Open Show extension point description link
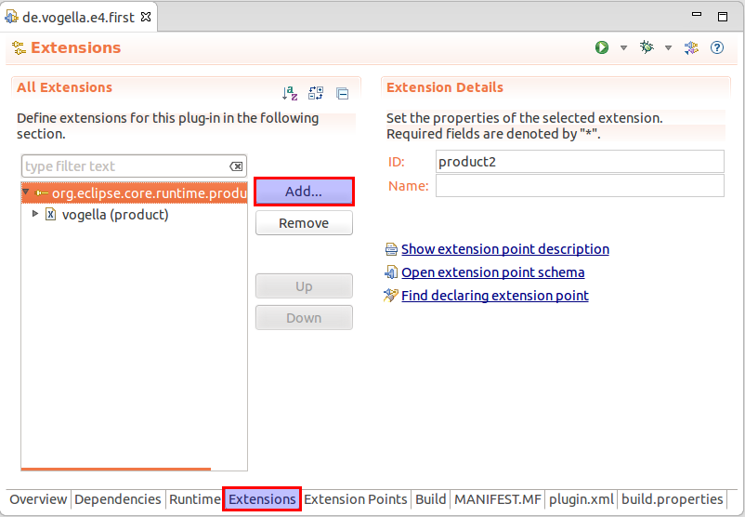This screenshot has height=517, width=745. pyautogui.click(x=505, y=249)
